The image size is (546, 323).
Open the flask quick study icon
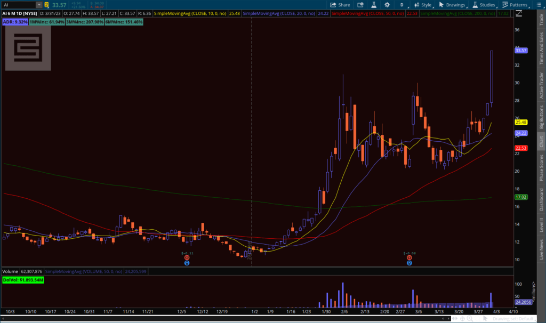coord(374,5)
